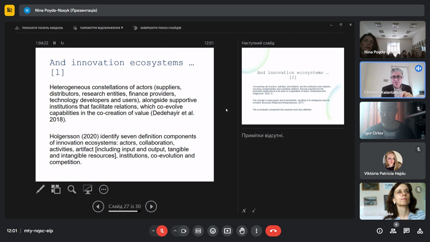The image size is (430, 242).
Task: Open the see all slides grid icon
Action: [x=56, y=189]
